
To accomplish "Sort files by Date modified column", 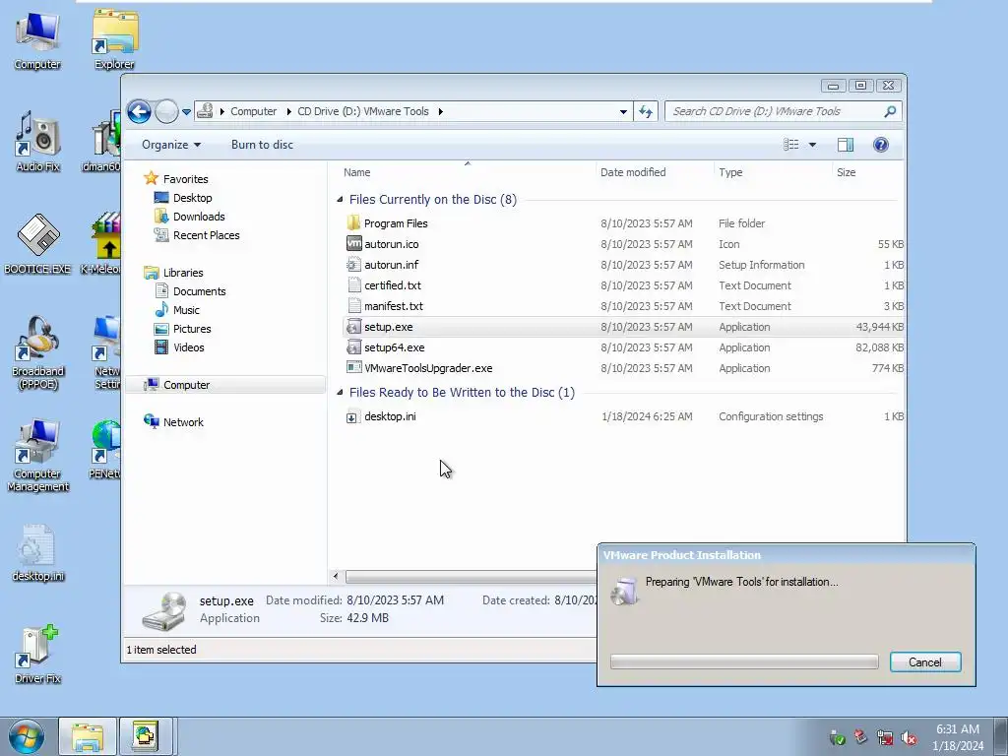I will (655, 172).
